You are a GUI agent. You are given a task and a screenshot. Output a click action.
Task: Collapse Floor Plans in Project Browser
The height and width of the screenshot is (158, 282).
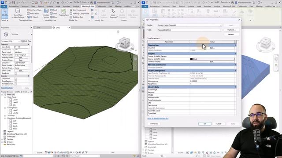click(x=5, y=97)
